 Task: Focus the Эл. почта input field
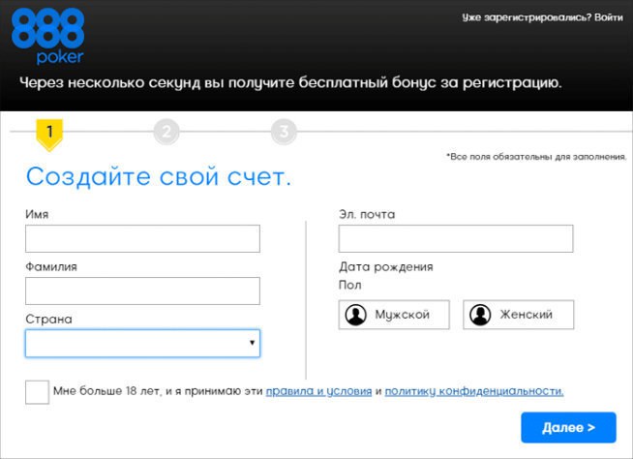(456, 239)
